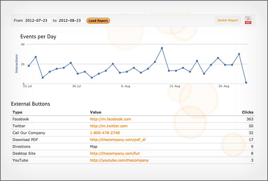
Task: Click the Facebook clicks count 363
Action: (249, 119)
